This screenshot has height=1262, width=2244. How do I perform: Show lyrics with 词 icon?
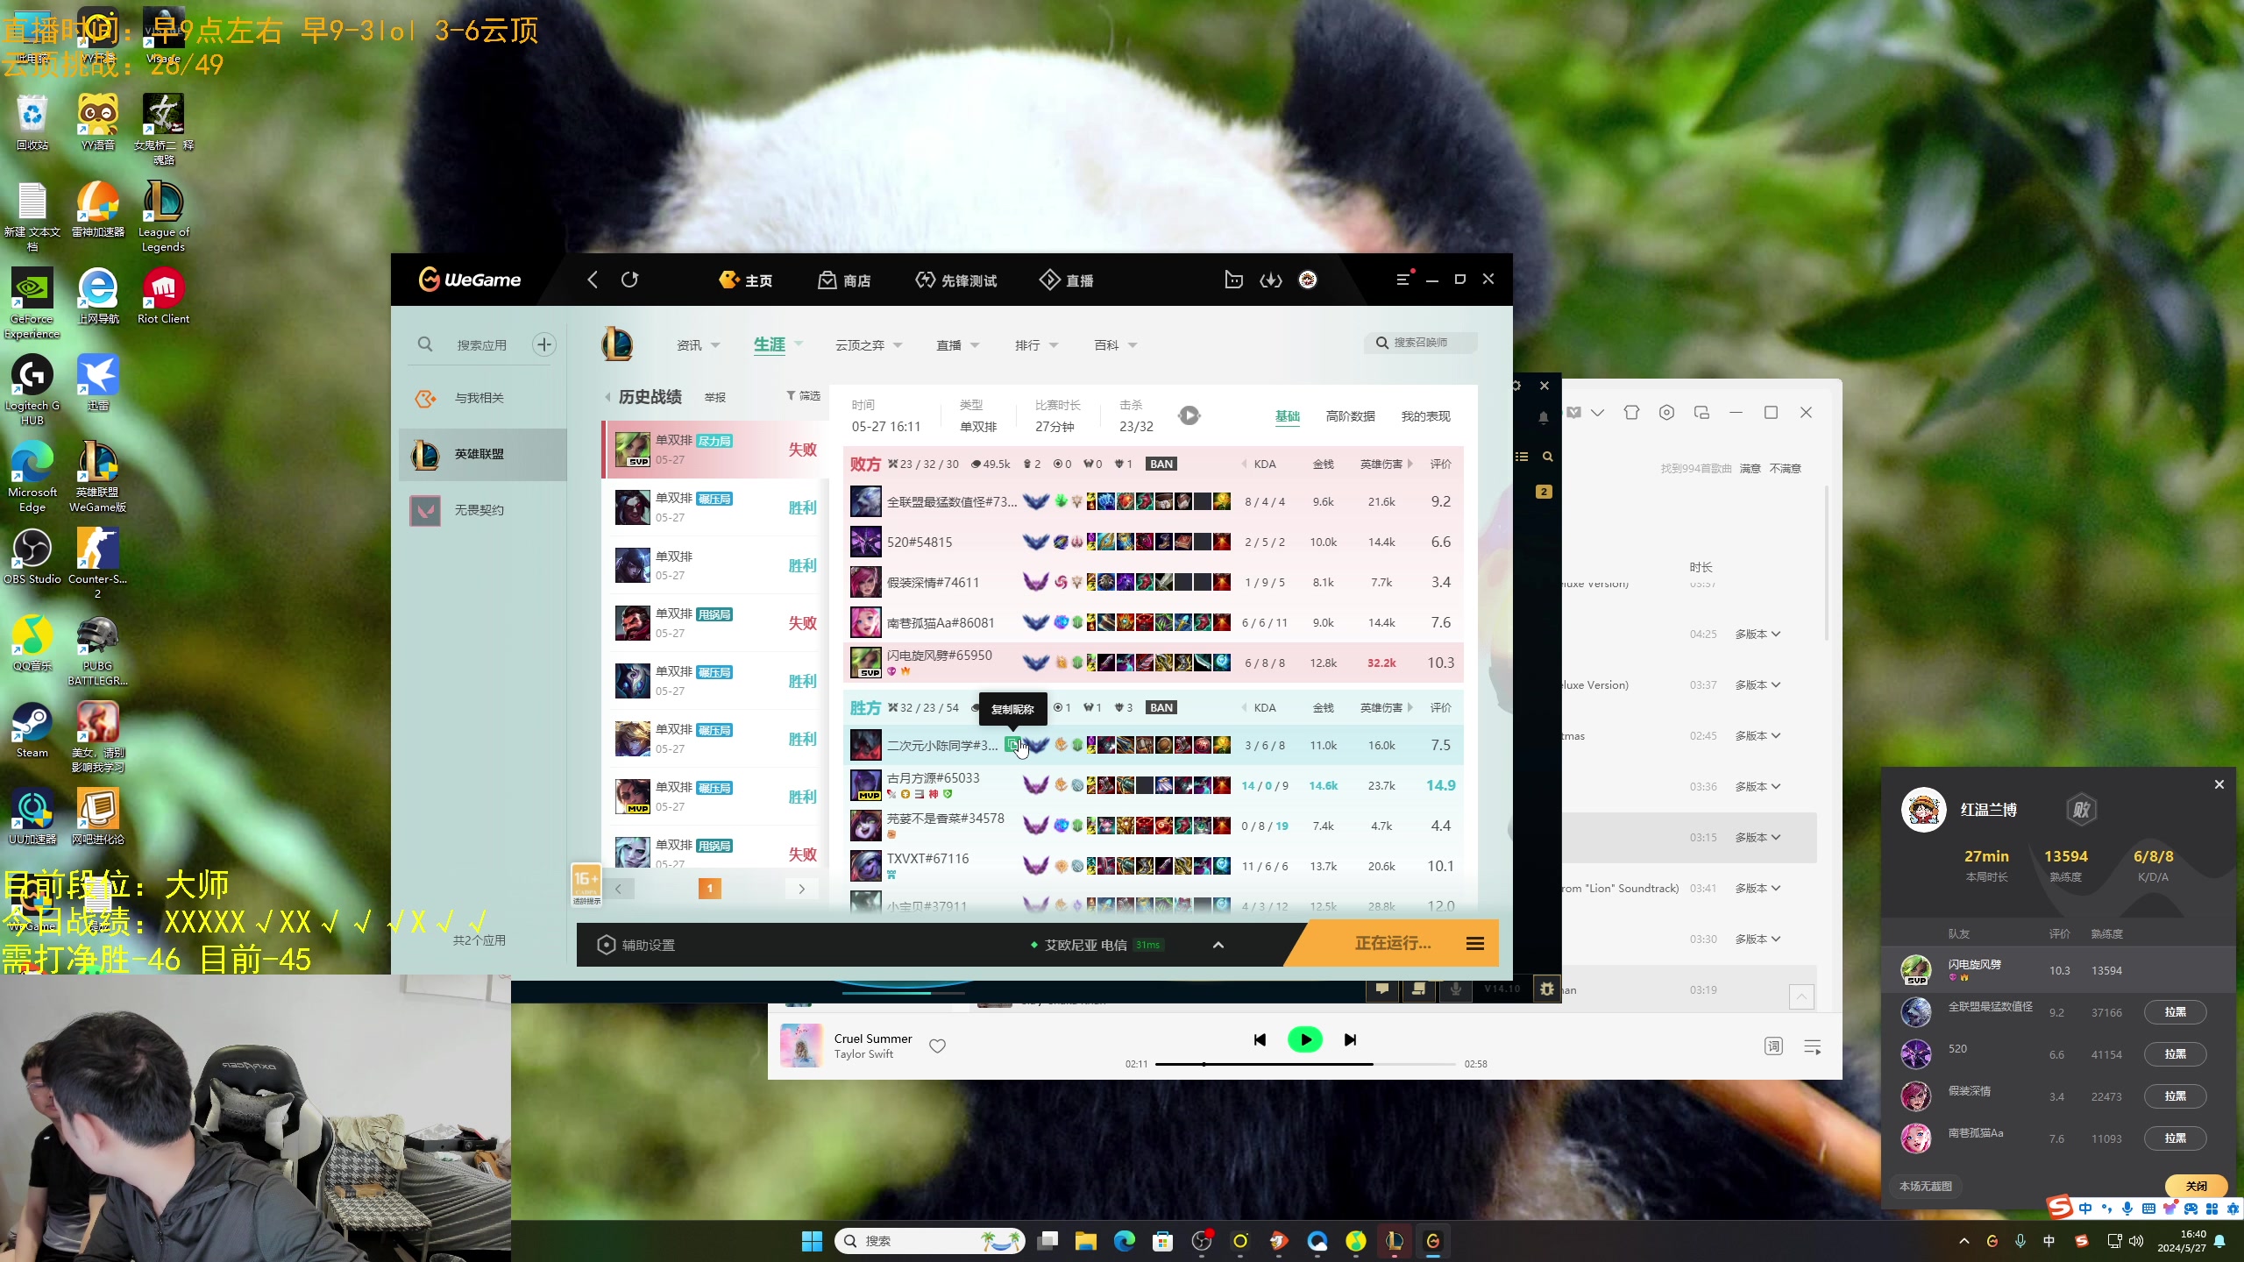[x=1773, y=1046]
